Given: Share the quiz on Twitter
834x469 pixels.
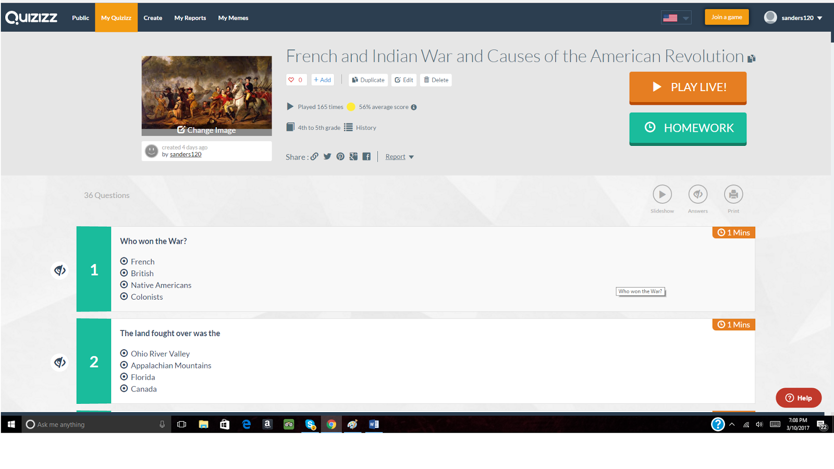Looking at the screenshot, I should pos(327,156).
